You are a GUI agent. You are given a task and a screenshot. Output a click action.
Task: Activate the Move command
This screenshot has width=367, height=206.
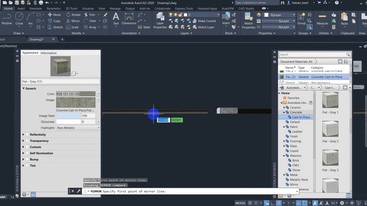click(x=54, y=15)
